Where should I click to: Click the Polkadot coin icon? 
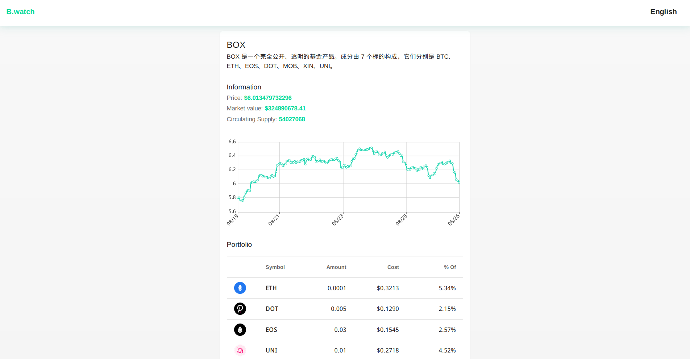click(240, 309)
